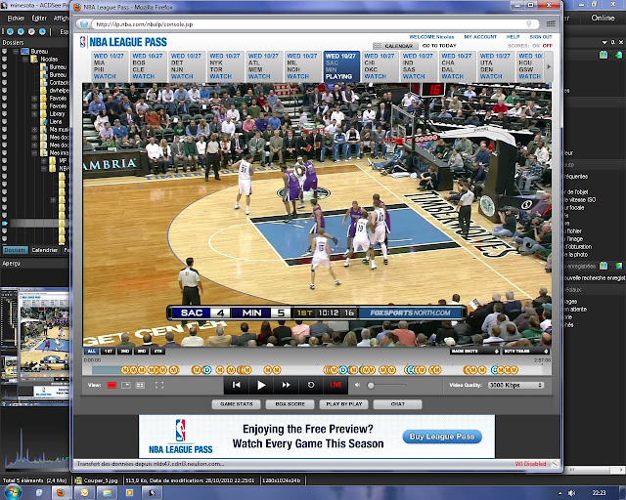Viewport: 626px width, 500px height.
Task: Jump to LIVE broadcast
Action: 335,385
